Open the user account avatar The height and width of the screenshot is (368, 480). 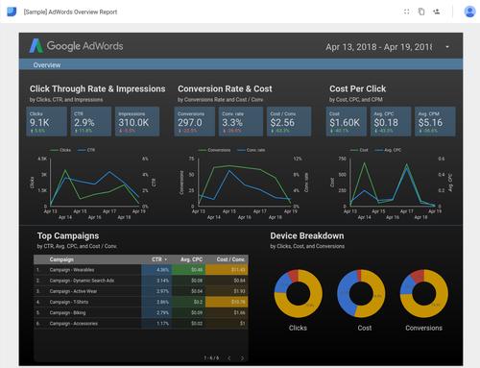tap(469, 12)
